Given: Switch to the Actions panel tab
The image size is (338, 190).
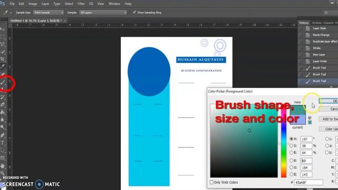Looking at the screenshot, I should pyautogui.click(x=317, y=23).
